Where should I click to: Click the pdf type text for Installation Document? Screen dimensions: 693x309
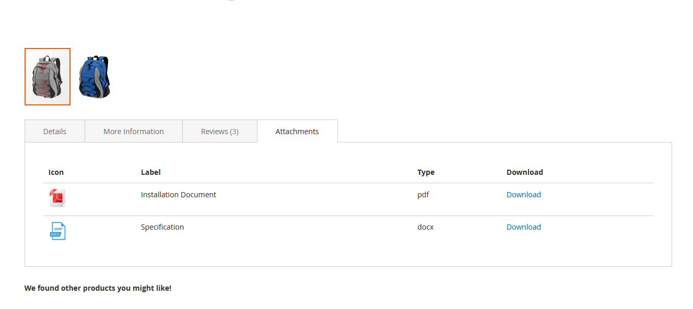423,194
